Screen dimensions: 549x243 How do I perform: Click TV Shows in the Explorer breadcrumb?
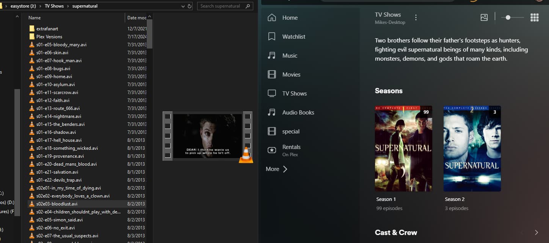point(54,6)
